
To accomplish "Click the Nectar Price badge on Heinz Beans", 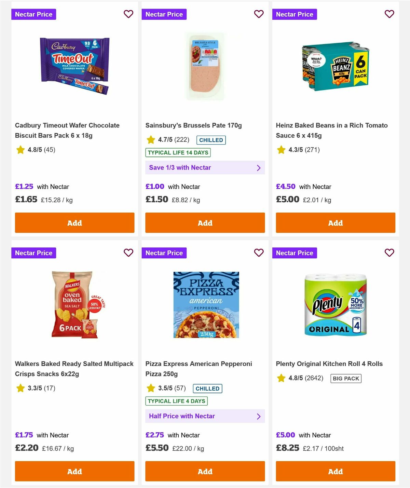I will [x=295, y=14].
